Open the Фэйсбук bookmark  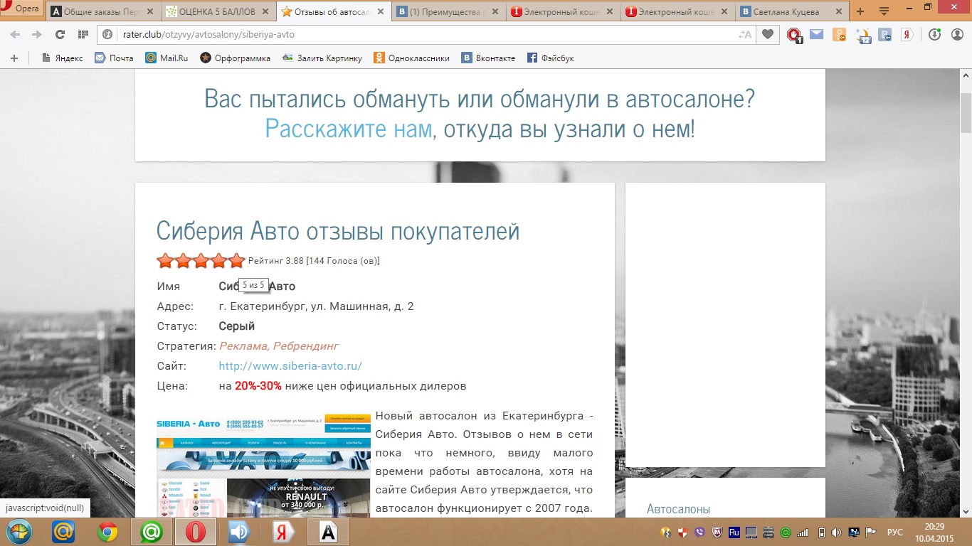(550, 58)
